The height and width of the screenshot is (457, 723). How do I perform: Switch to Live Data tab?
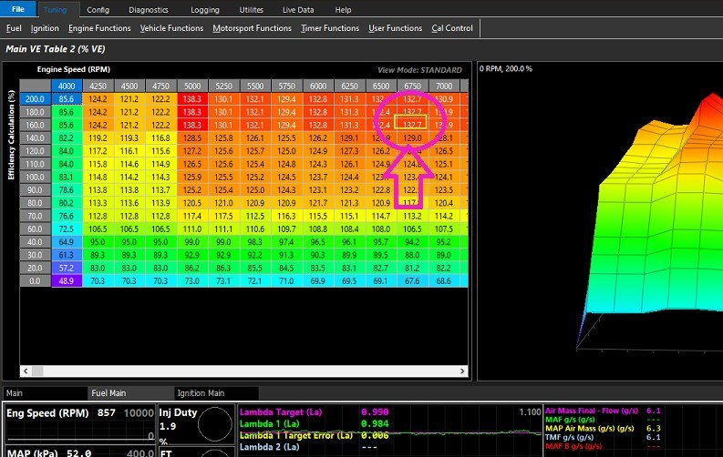(298, 10)
